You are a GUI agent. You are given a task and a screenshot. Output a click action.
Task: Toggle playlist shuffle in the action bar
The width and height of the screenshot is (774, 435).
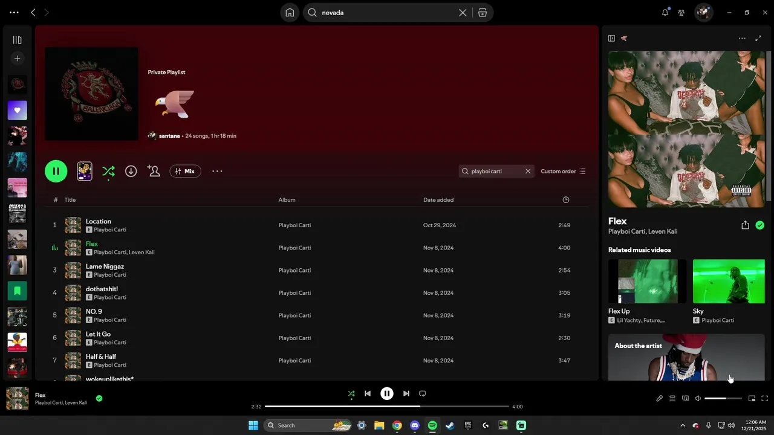click(x=108, y=172)
